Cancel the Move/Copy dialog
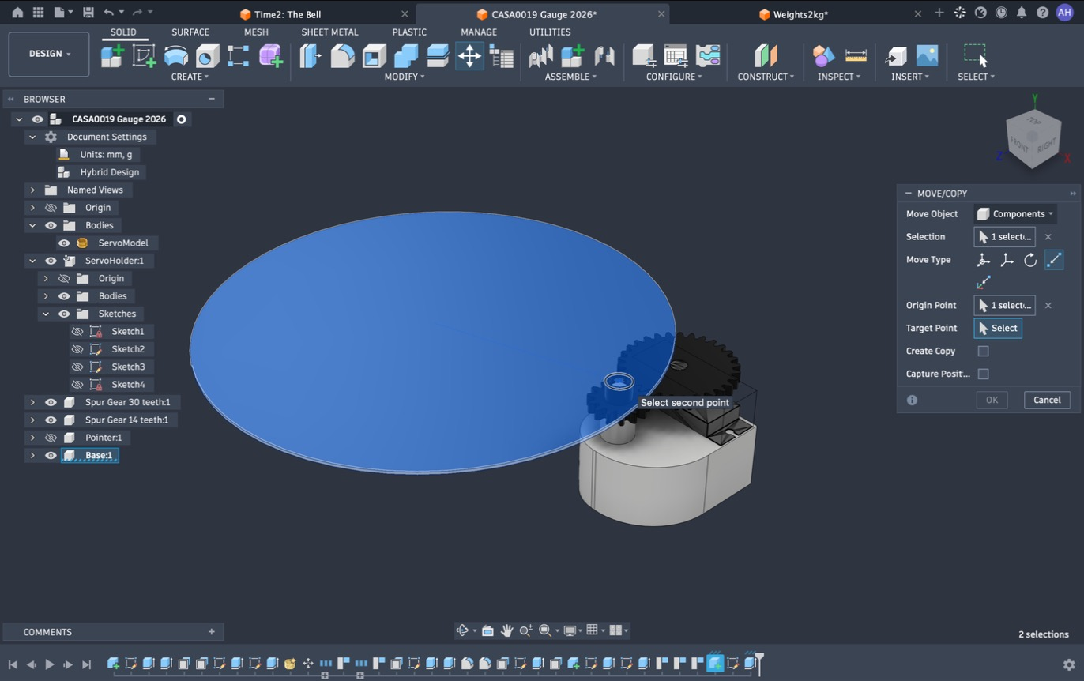Screen dimensions: 1084x681 tap(1047, 400)
